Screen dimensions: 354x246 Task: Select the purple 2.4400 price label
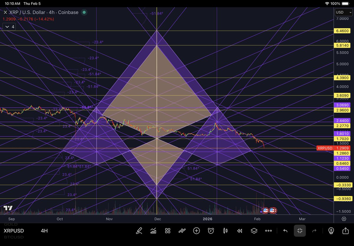point(342,121)
